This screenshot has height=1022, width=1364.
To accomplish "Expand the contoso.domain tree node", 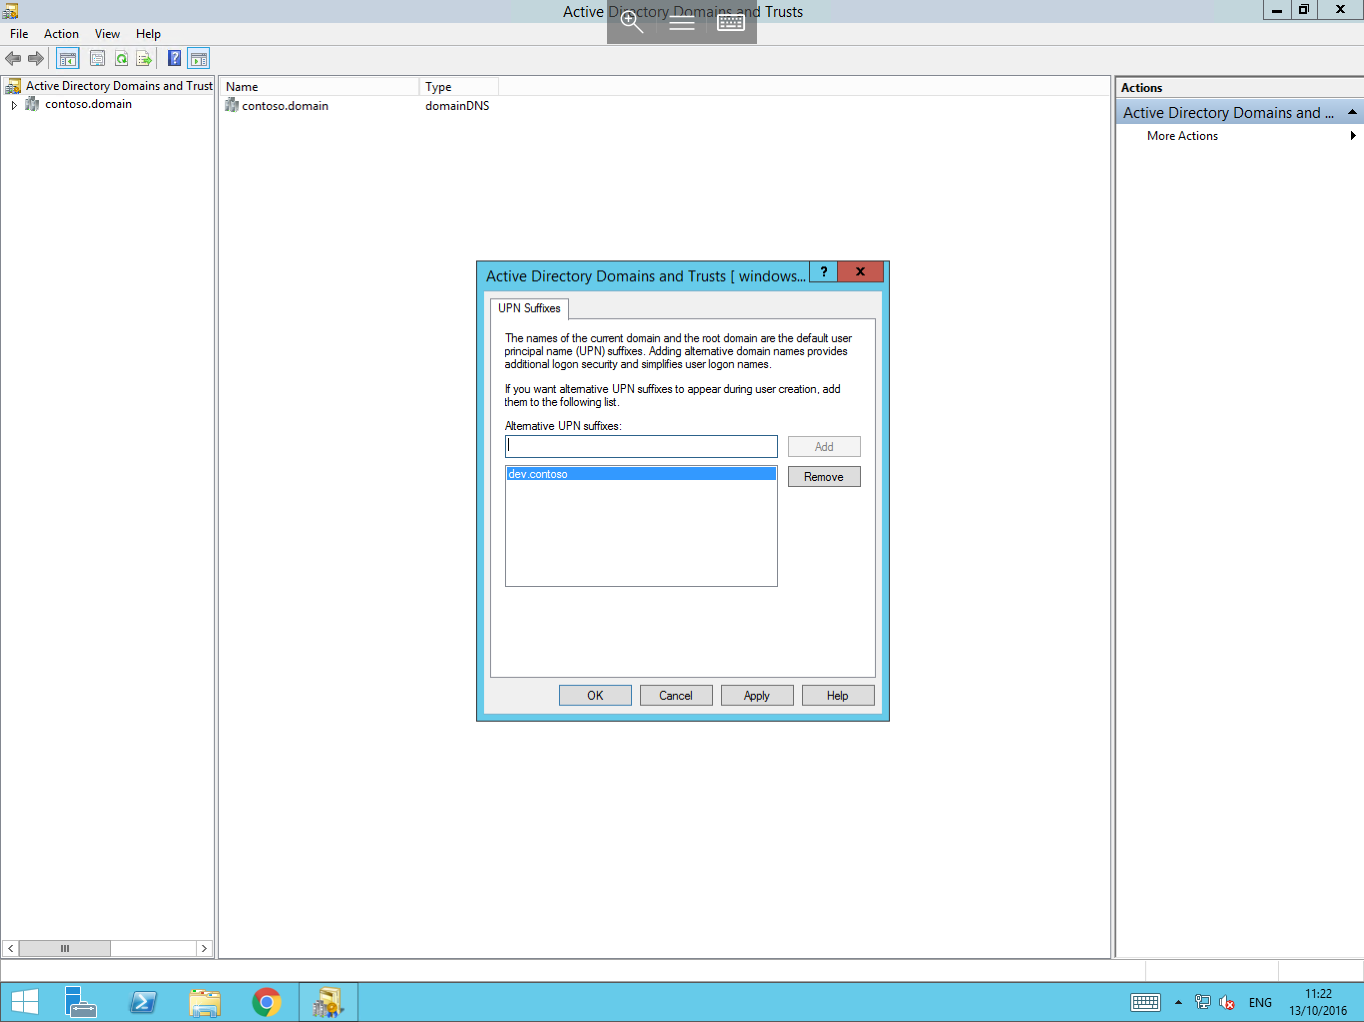I will (x=13, y=105).
